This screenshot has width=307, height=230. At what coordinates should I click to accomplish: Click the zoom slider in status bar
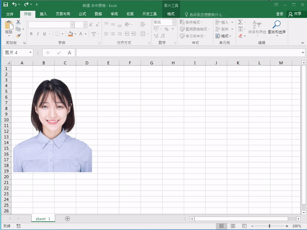[x=270, y=226]
